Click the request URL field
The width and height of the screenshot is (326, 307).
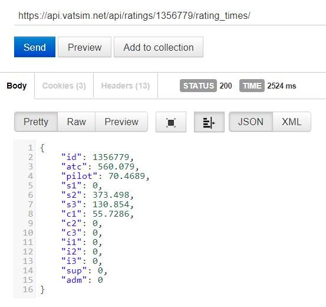(x=170, y=15)
